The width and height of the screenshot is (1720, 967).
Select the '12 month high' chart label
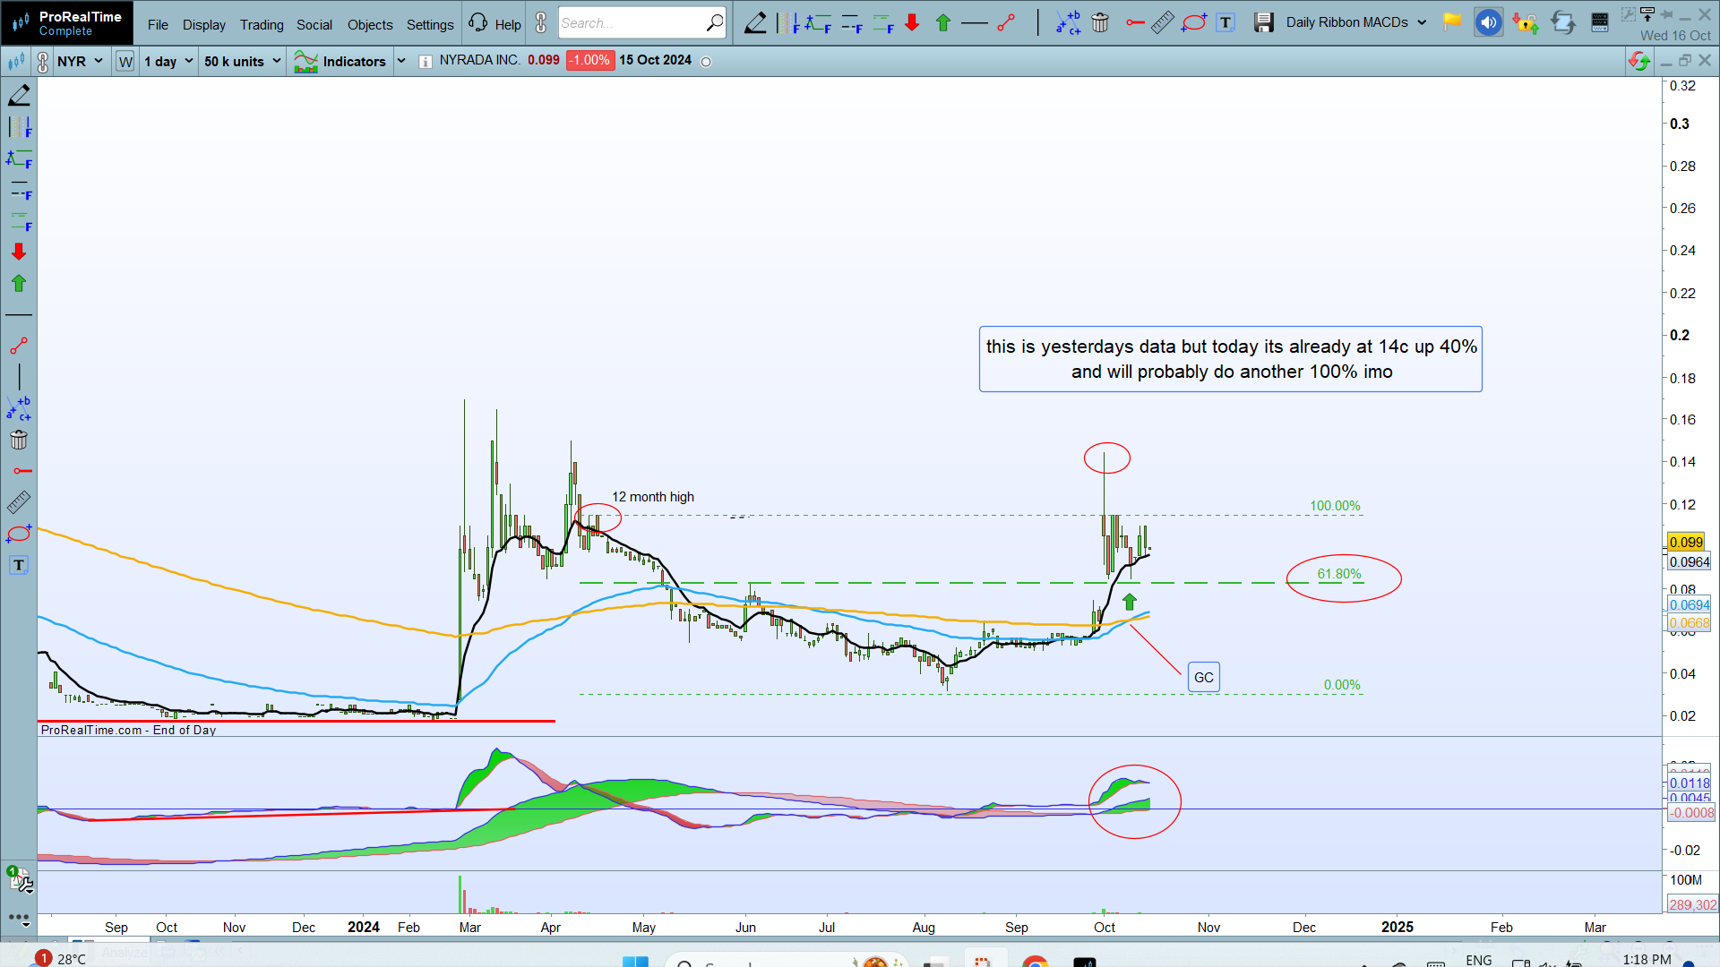[653, 497]
